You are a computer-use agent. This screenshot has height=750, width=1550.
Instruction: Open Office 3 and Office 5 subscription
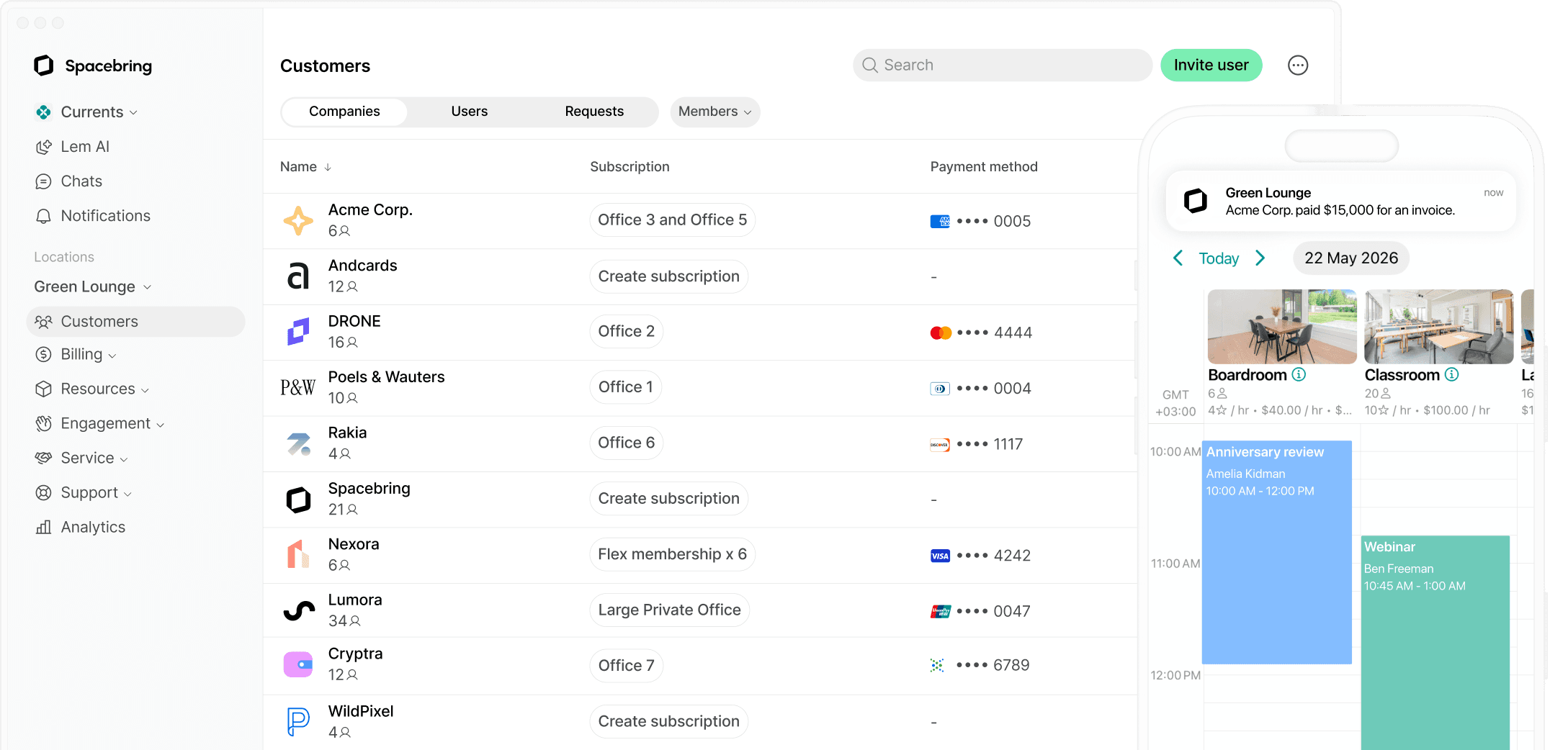(x=672, y=220)
